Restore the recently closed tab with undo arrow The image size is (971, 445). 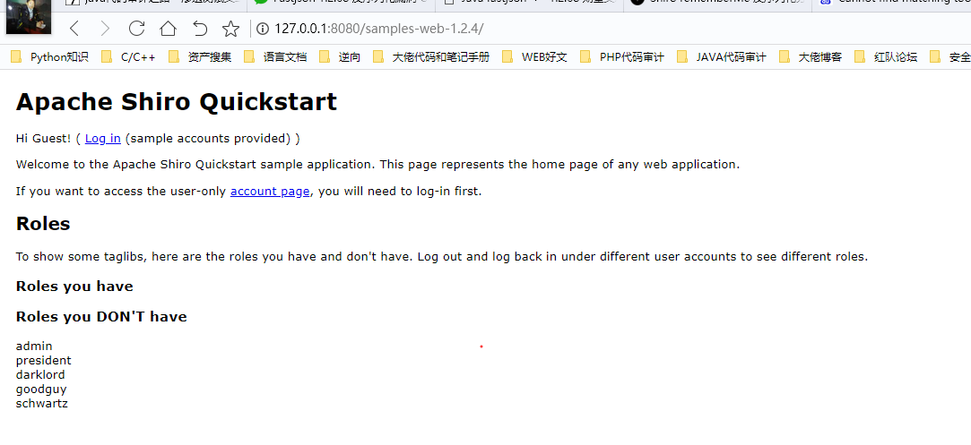click(x=199, y=29)
